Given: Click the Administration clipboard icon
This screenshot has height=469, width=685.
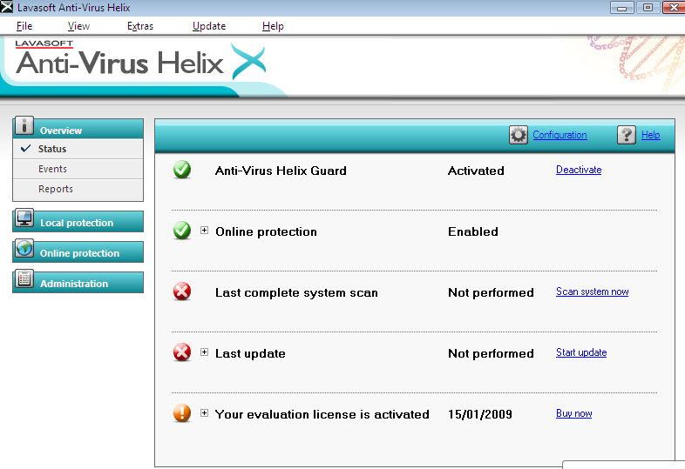Looking at the screenshot, I should coord(24,278).
